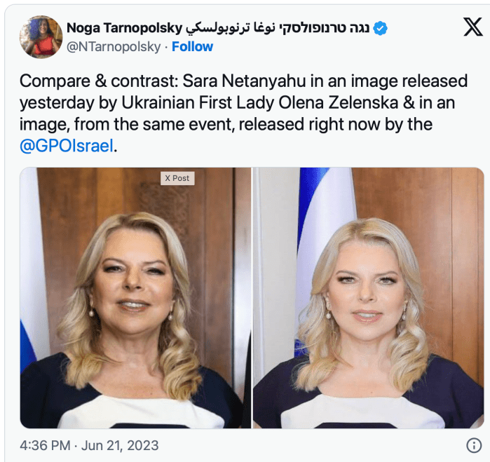This screenshot has width=490, height=462.
Task: Click the Arabic portion of display name
Action: 231,28
